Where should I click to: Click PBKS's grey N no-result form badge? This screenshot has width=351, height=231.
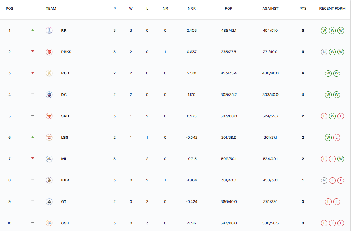[324, 52]
